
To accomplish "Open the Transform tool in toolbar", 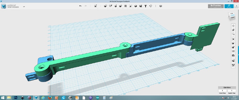I will pyautogui.click(x=96, y=6).
